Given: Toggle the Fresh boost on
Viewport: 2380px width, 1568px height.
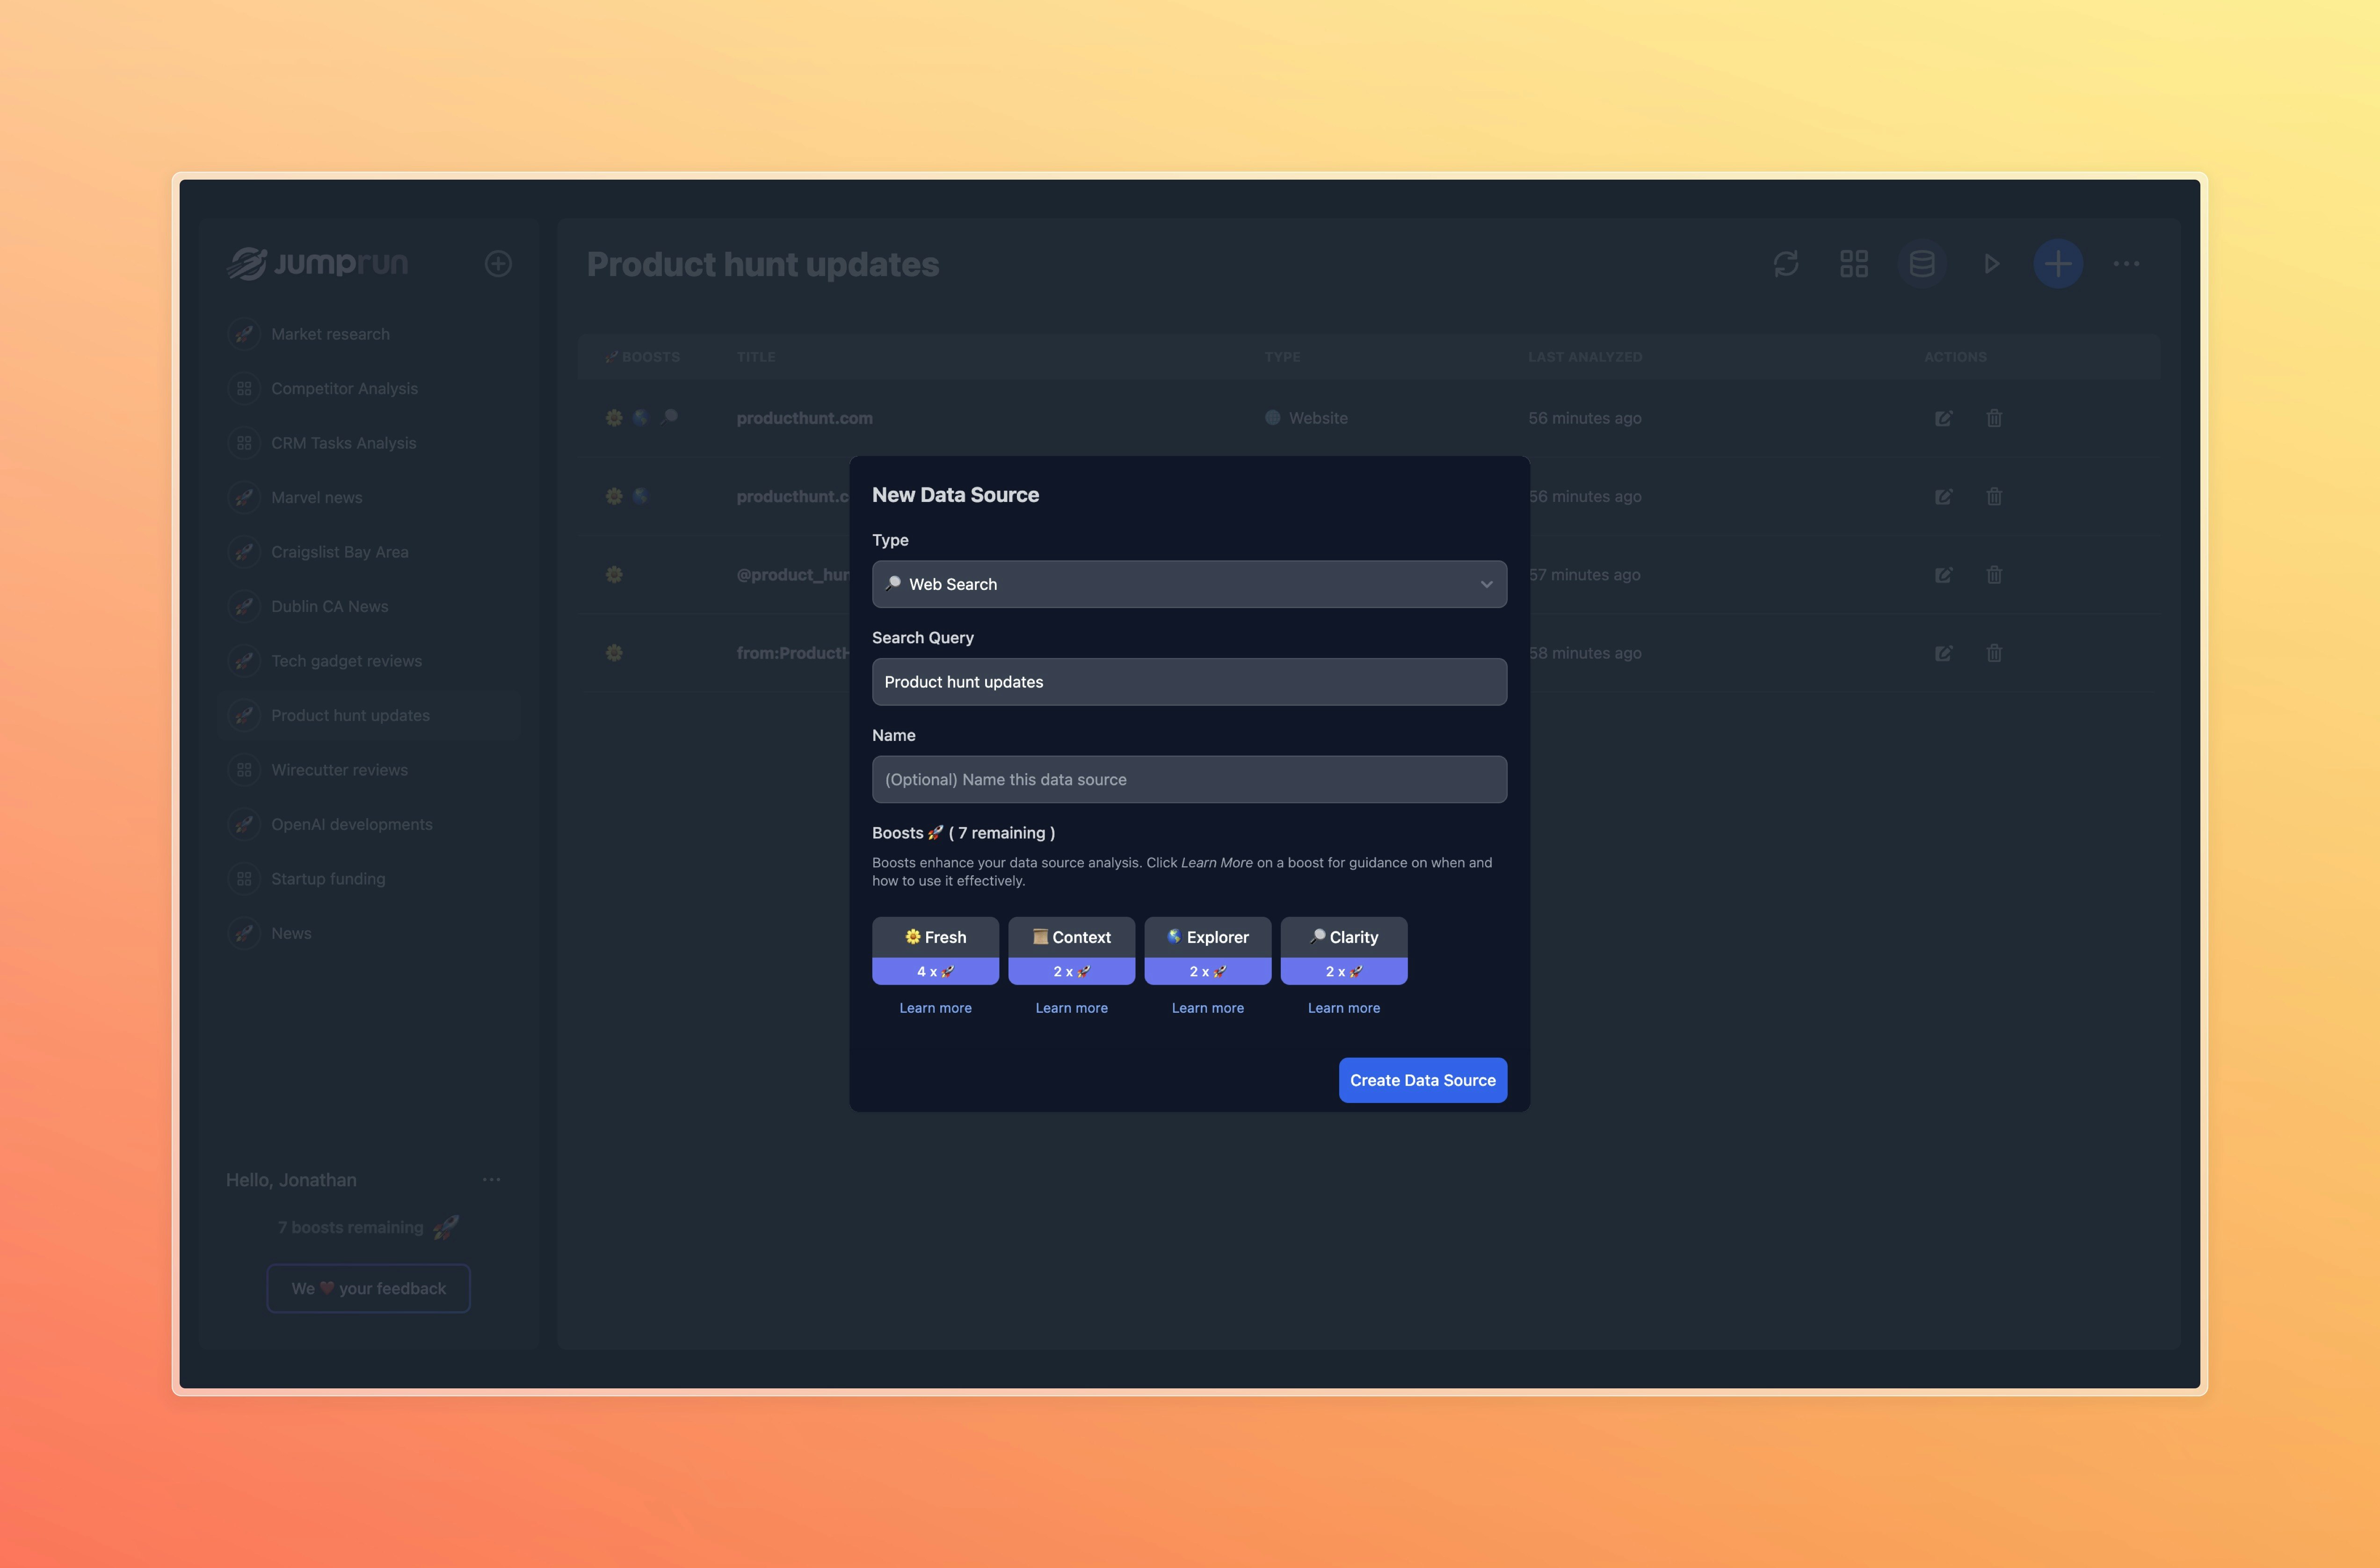Looking at the screenshot, I should click(935, 950).
